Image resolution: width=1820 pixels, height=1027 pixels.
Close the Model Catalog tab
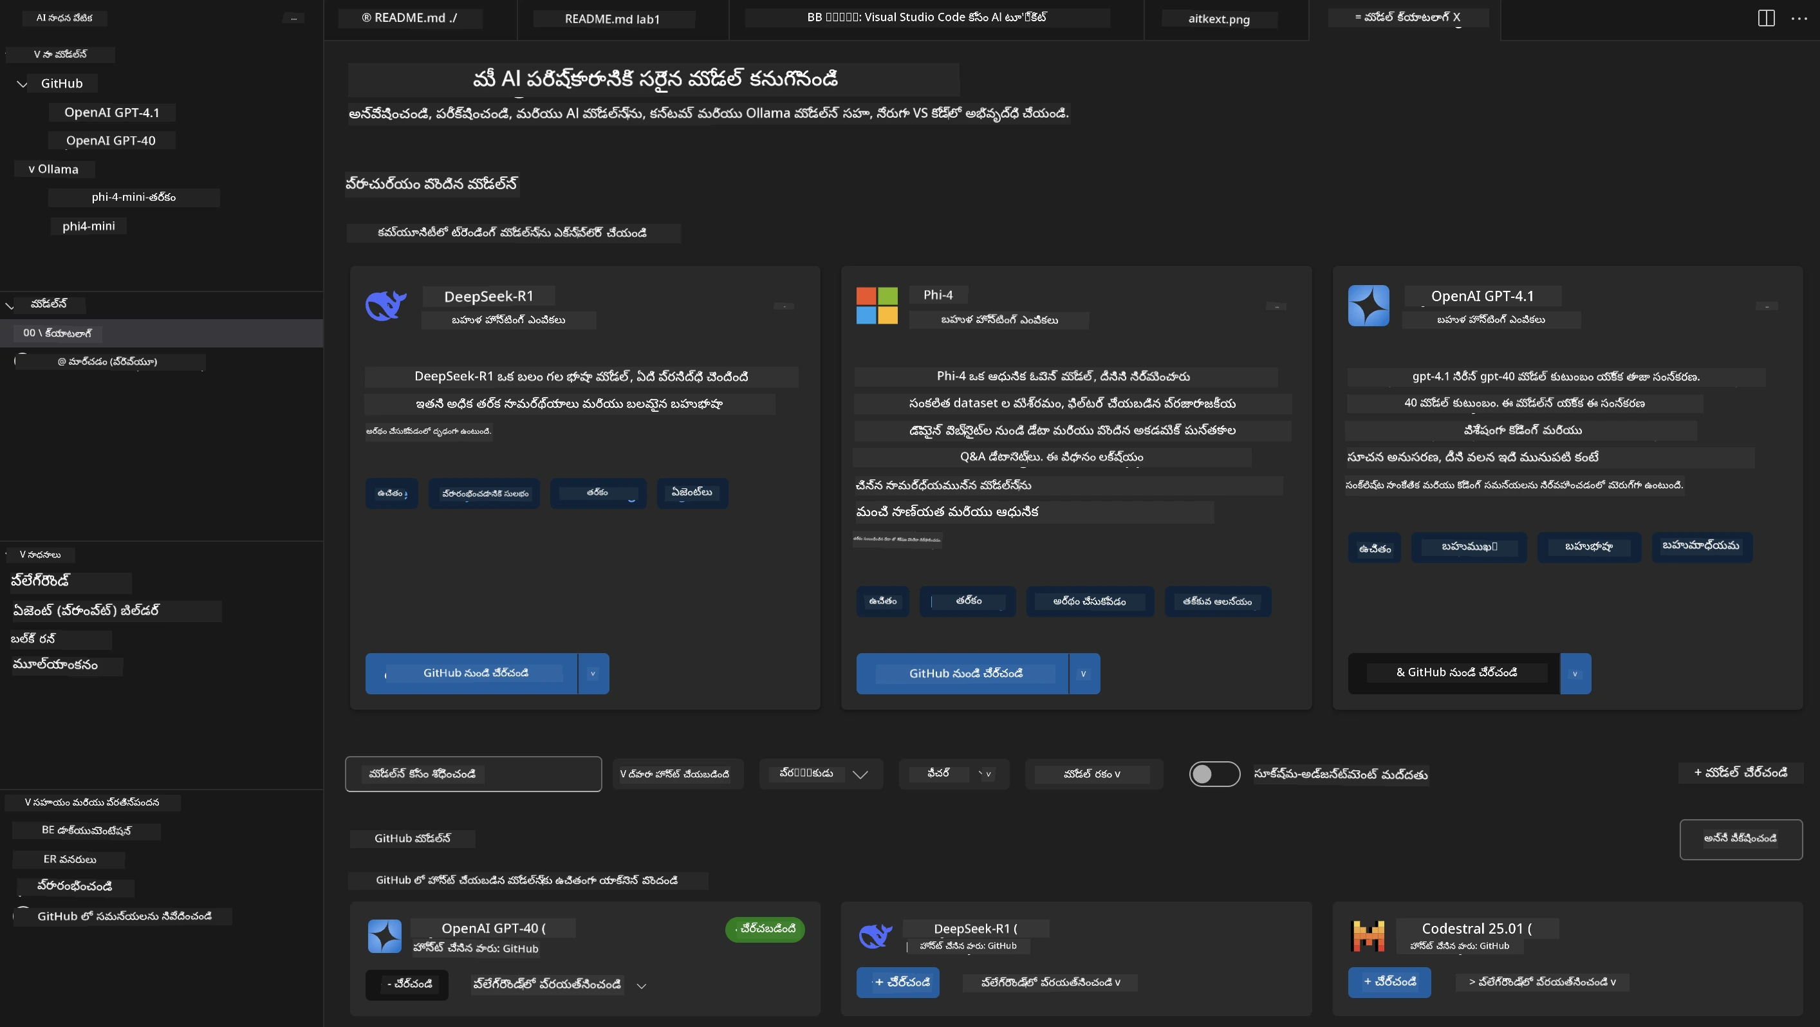(x=1456, y=17)
